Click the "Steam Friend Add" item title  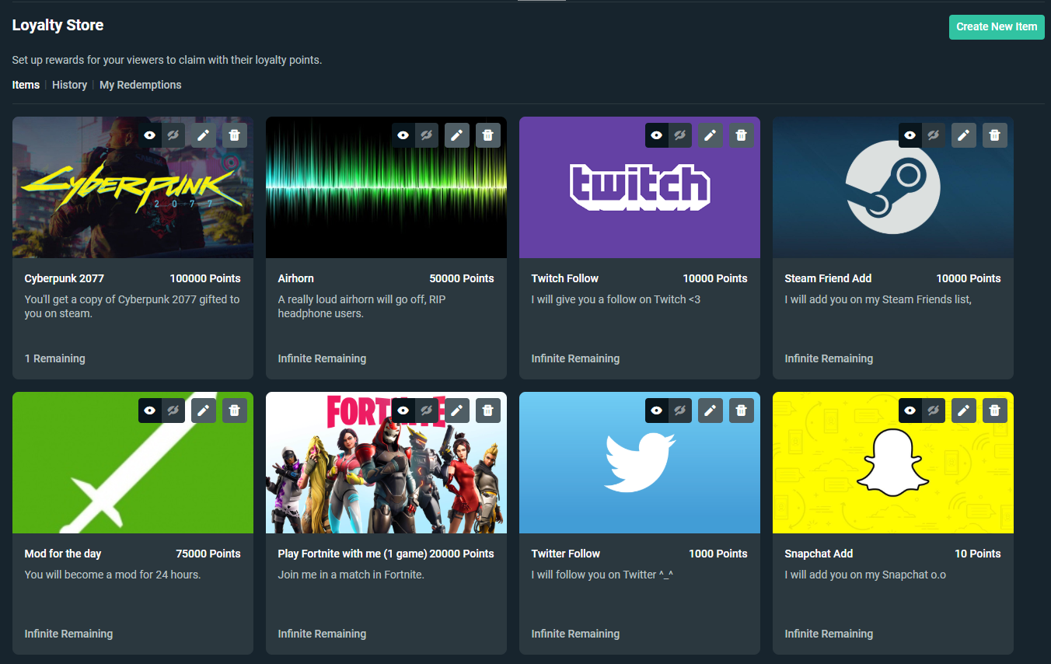[x=828, y=278]
